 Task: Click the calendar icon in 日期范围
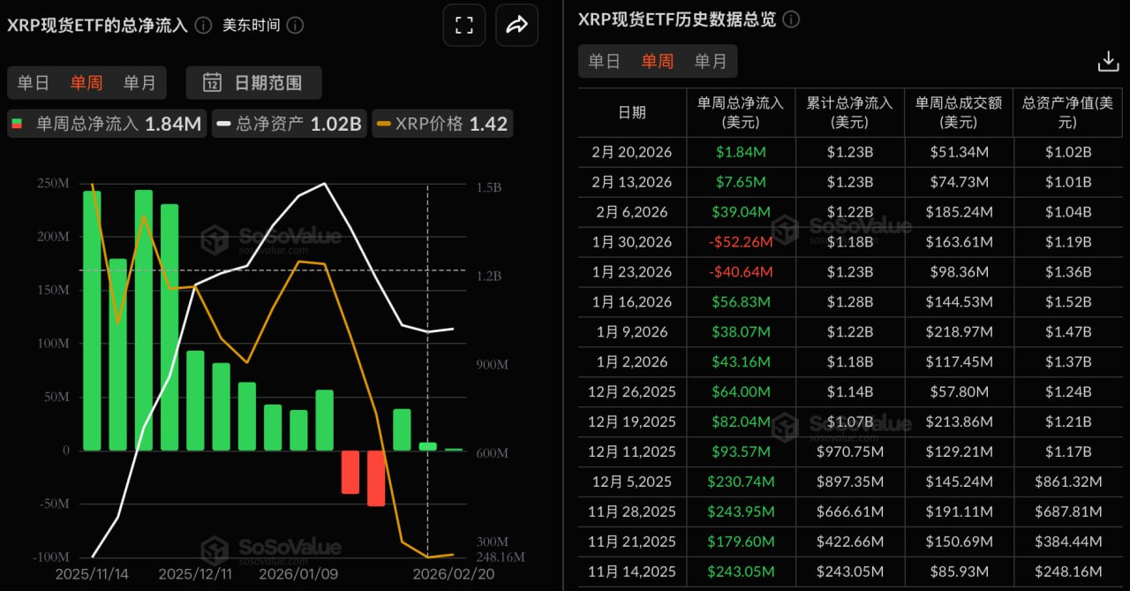[x=212, y=83]
